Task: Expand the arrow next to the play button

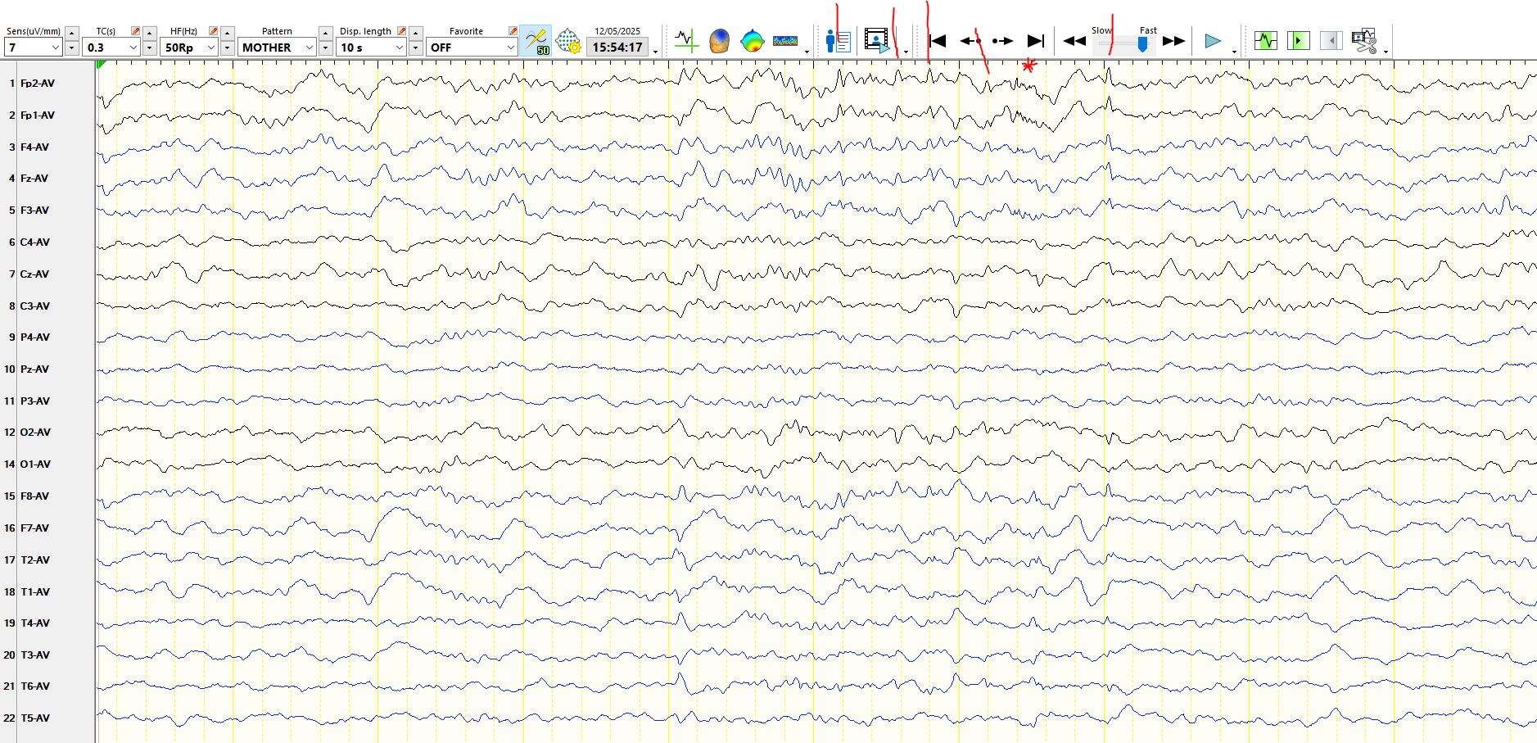Action: point(1235,52)
